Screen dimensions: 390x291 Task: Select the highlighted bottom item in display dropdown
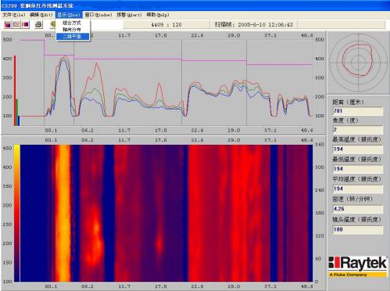tap(73, 37)
